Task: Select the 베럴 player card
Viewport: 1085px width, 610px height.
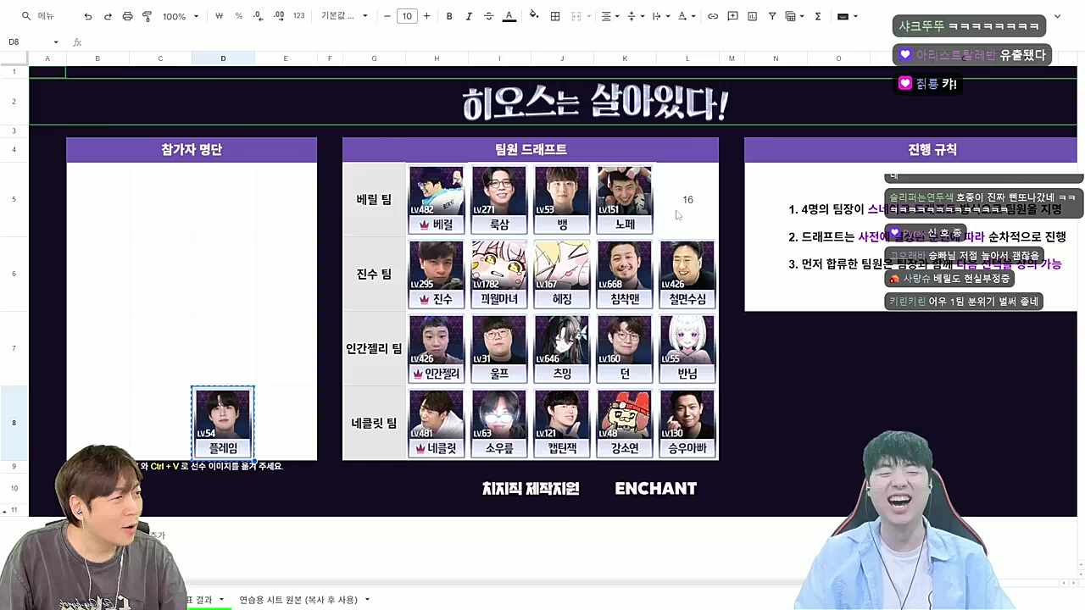Action: [x=437, y=199]
